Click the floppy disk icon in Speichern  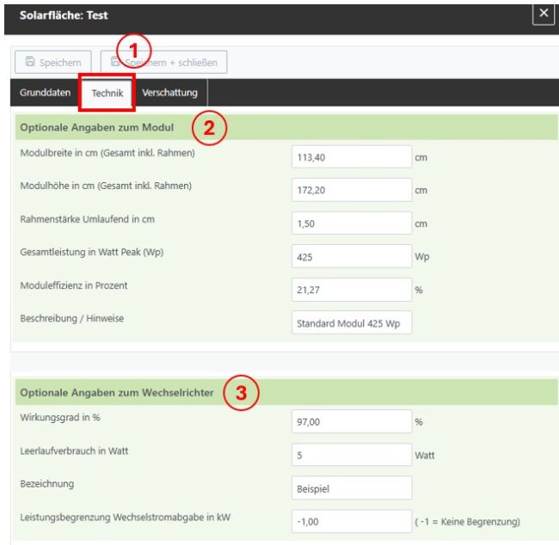coord(30,62)
